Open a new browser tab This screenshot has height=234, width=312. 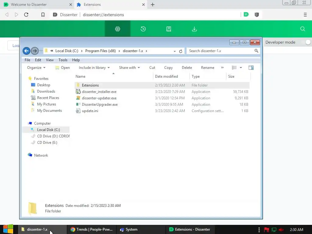[x=153, y=5]
